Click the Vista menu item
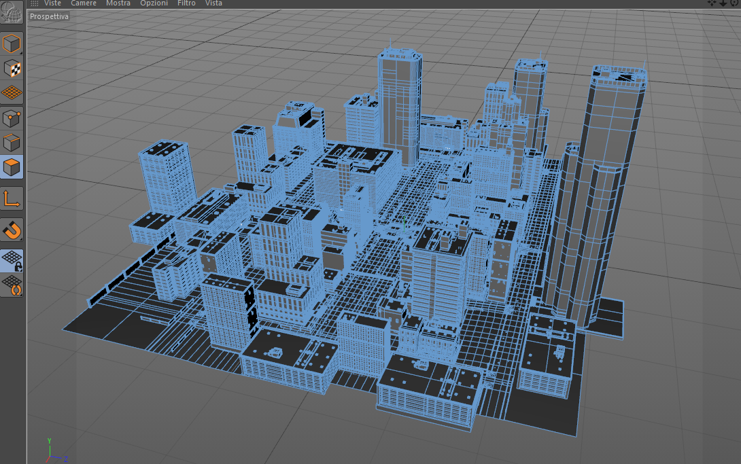741x464 pixels. pyautogui.click(x=213, y=3)
